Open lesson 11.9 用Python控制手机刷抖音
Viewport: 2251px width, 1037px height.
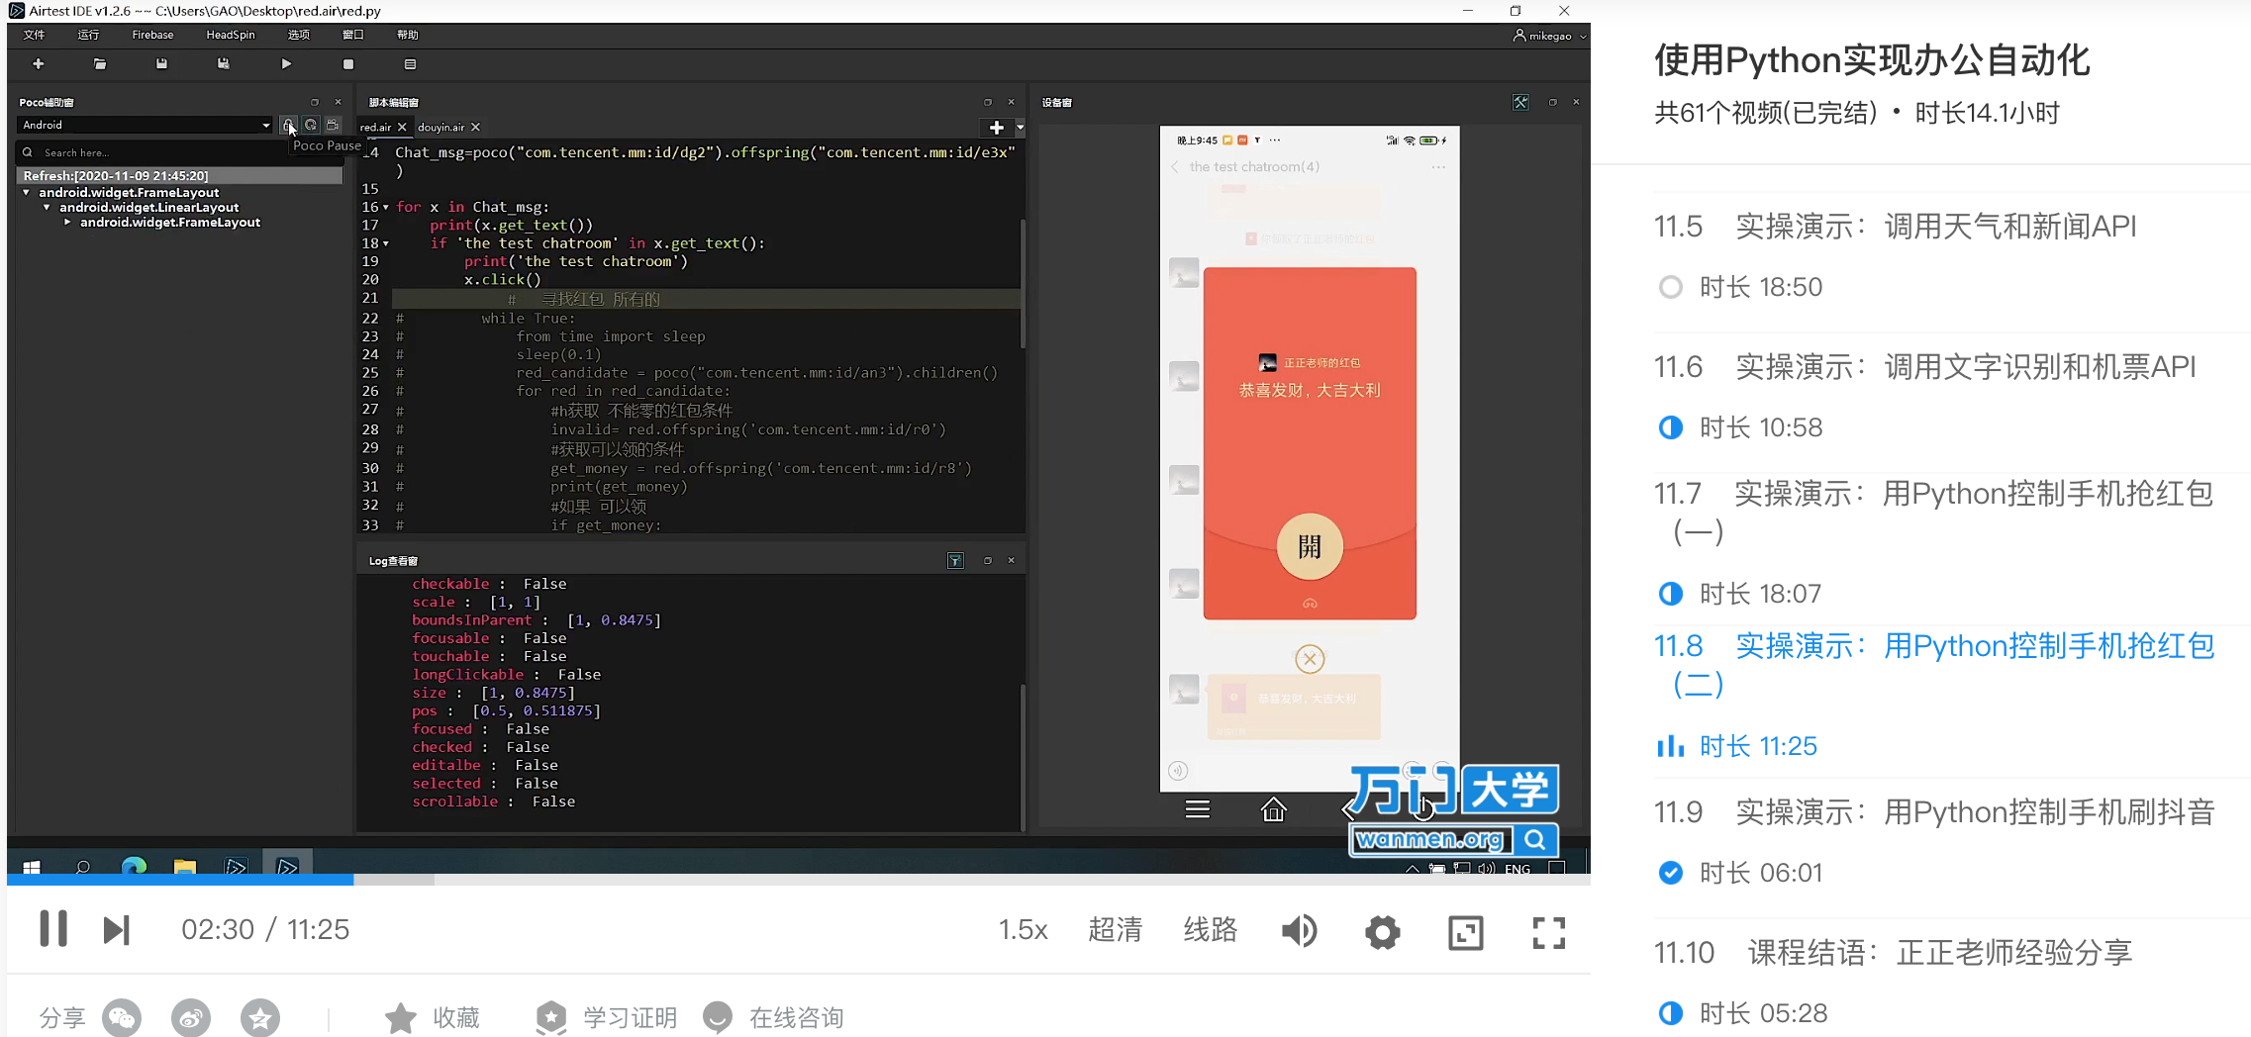1934,812
